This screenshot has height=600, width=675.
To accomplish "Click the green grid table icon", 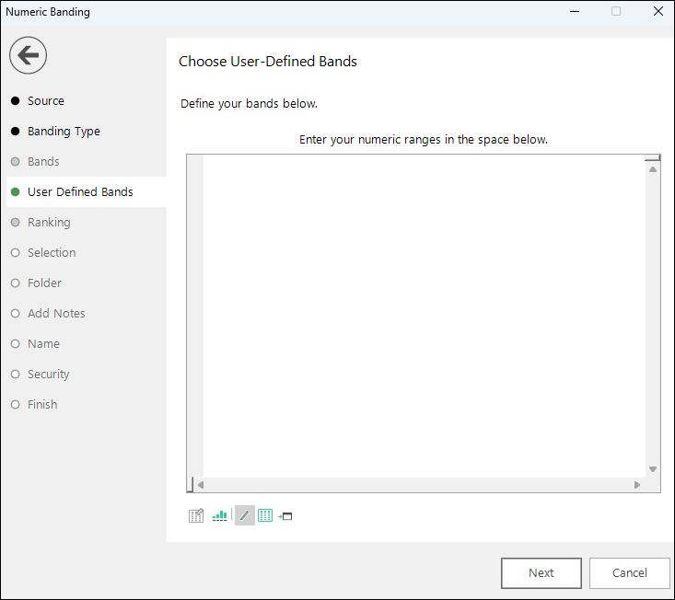I will pyautogui.click(x=265, y=515).
